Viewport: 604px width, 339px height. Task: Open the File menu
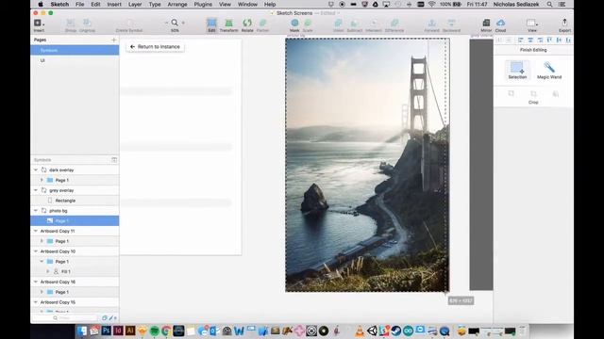point(79,4)
